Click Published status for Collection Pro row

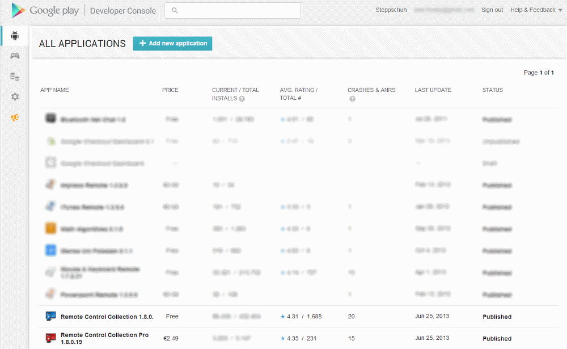point(497,339)
